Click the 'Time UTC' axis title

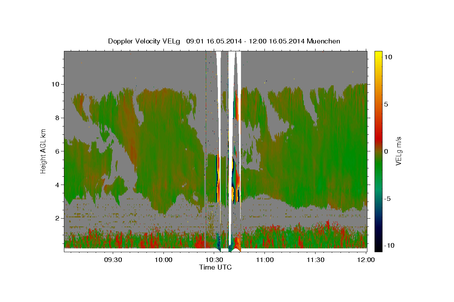[215, 267]
